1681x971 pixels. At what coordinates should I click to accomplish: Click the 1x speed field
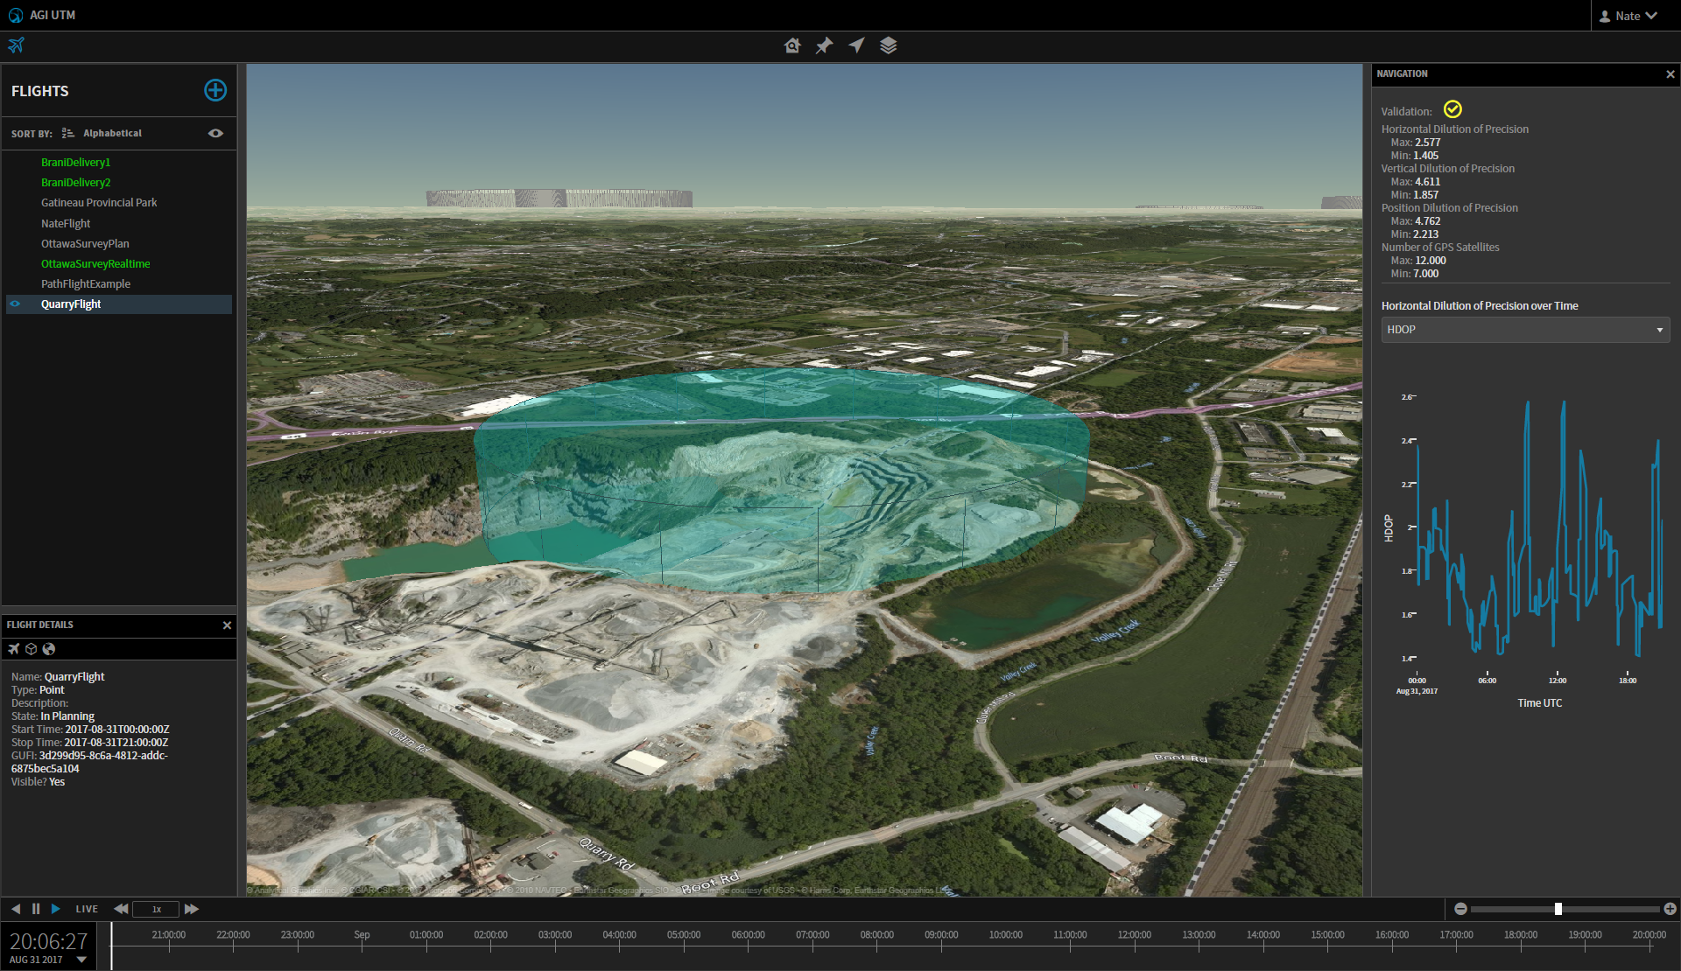click(x=156, y=909)
